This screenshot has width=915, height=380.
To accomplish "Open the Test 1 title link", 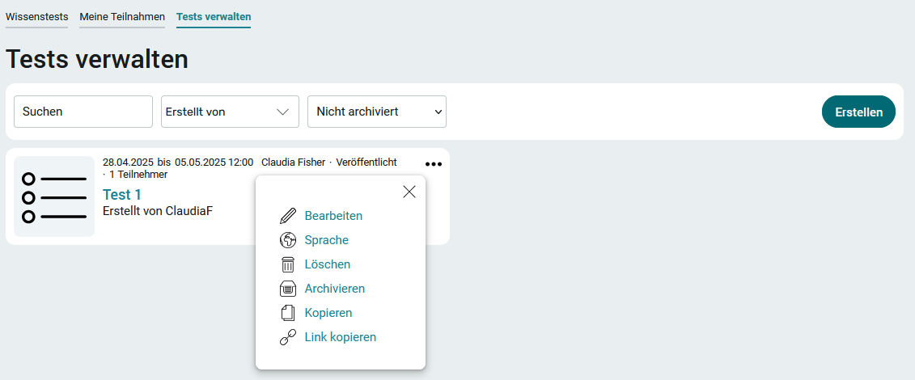I will point(122,195).
